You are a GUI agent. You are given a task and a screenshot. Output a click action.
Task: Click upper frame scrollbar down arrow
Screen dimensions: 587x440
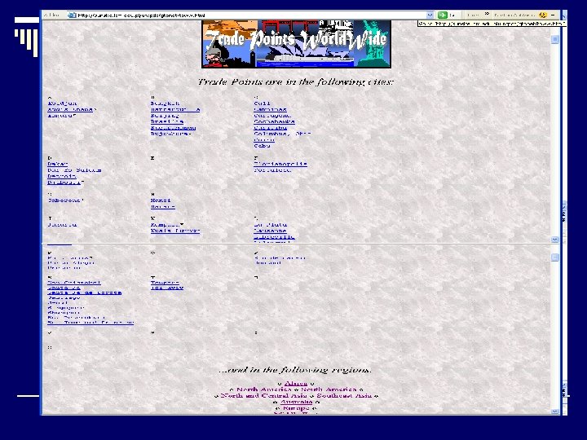(555, 239)
